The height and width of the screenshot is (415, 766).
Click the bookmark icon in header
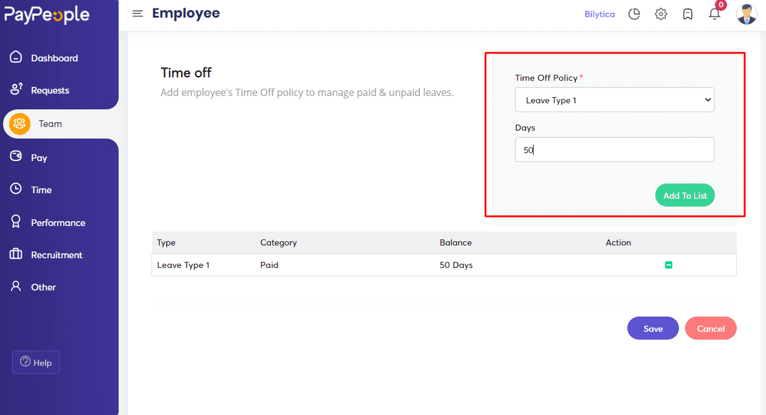(688, 14)
